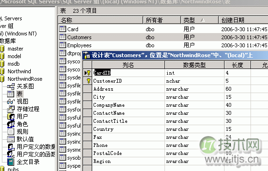This screenshot has width=268, height=171.
Task: Click the 全文目录 catalog icon
Action: coord(11,162)
